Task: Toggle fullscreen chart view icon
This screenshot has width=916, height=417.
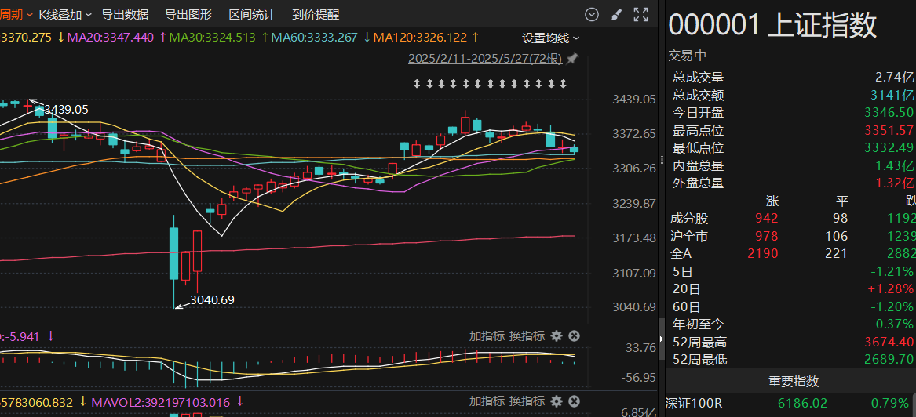Action: (x=640, y=15)
